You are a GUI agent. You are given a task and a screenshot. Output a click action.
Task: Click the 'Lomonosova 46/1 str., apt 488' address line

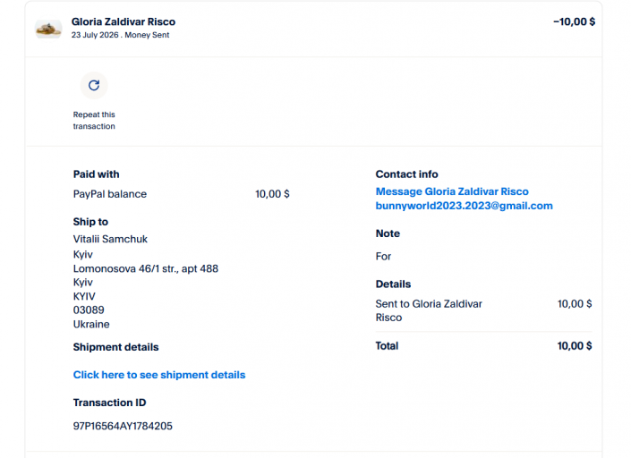click(146, 268)
